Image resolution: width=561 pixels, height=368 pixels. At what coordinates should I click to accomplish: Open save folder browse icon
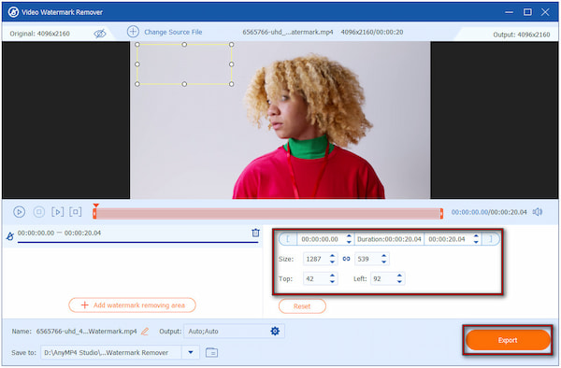pyautogui.click(x=212, y=353)
